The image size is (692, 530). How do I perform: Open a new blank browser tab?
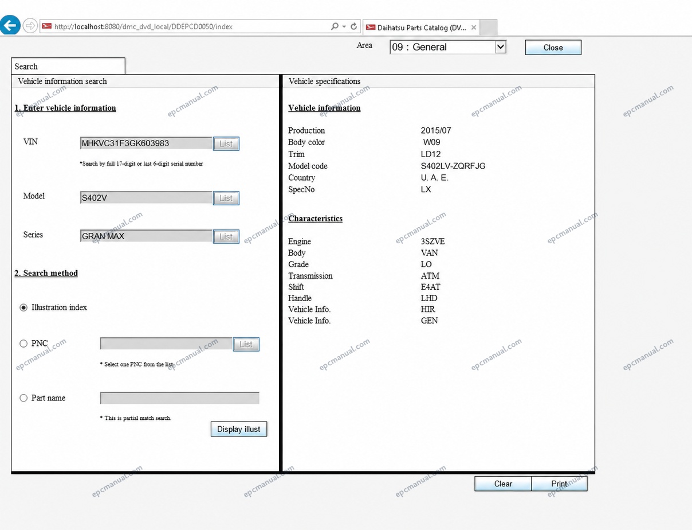[x=488, y=27]
